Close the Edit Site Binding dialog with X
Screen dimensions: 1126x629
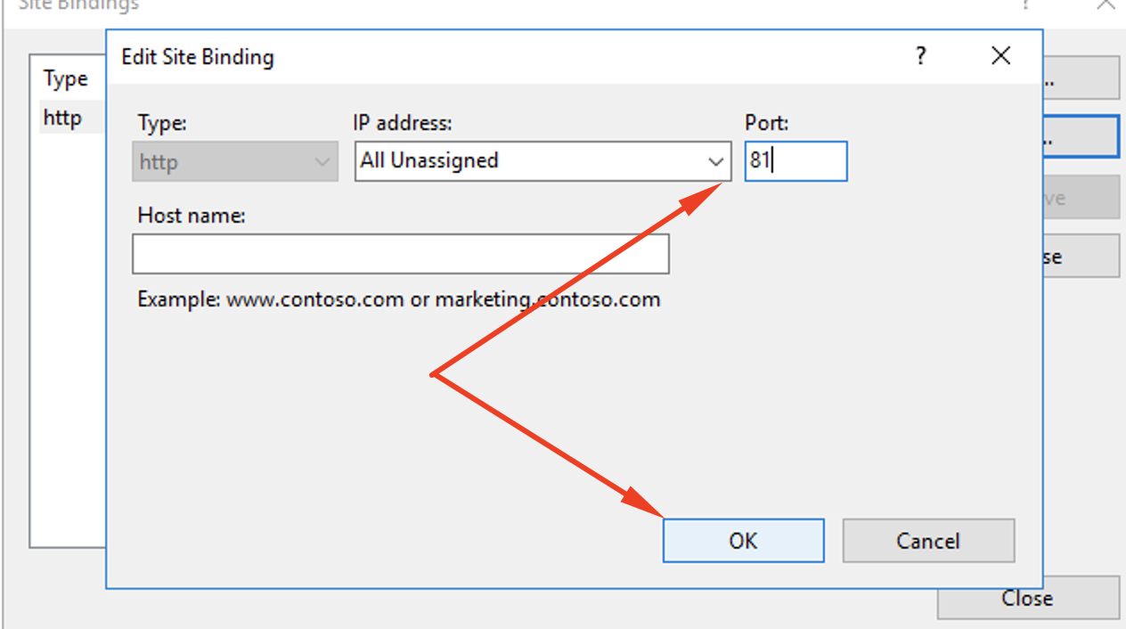[1000, 56]
